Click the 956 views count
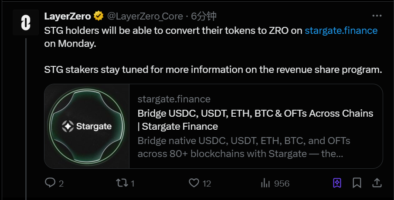The image size is (394, 200). pos(282,184)
